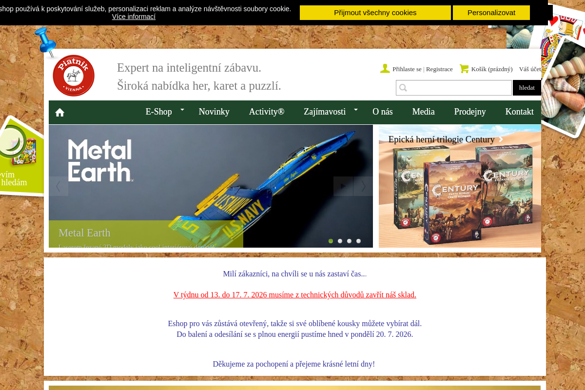
Task: Accept all cookies with Přijmout všechny cookies
Action: 375,13
